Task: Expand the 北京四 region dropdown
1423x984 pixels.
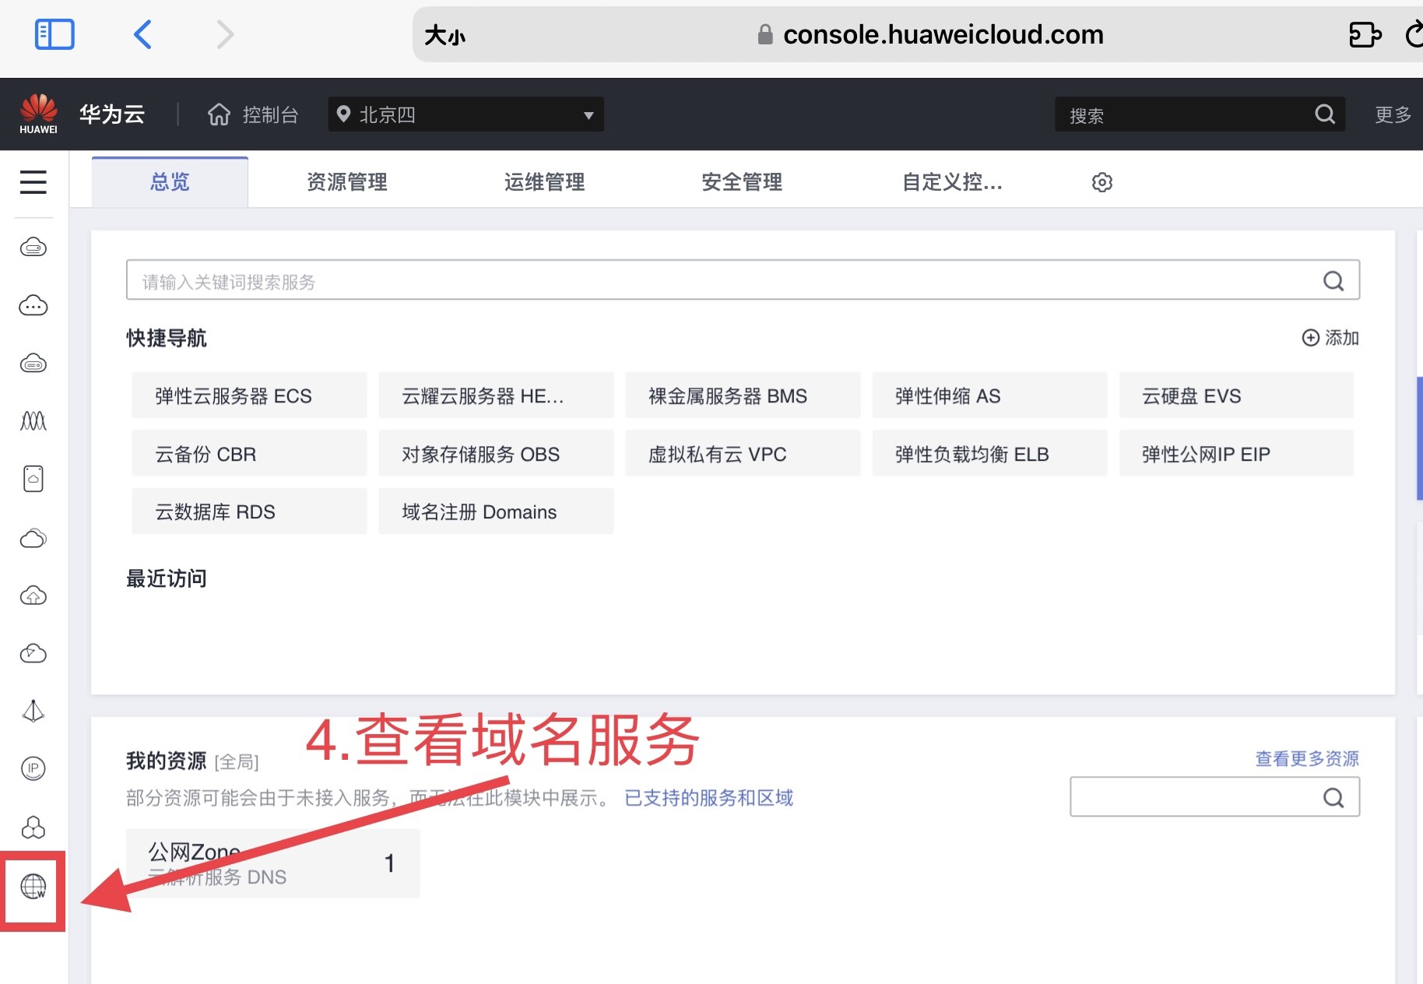Action: coord(466,114)
